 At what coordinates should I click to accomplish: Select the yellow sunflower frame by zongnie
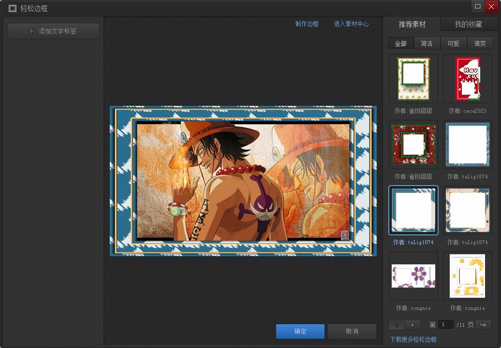[x=467, y=276]
